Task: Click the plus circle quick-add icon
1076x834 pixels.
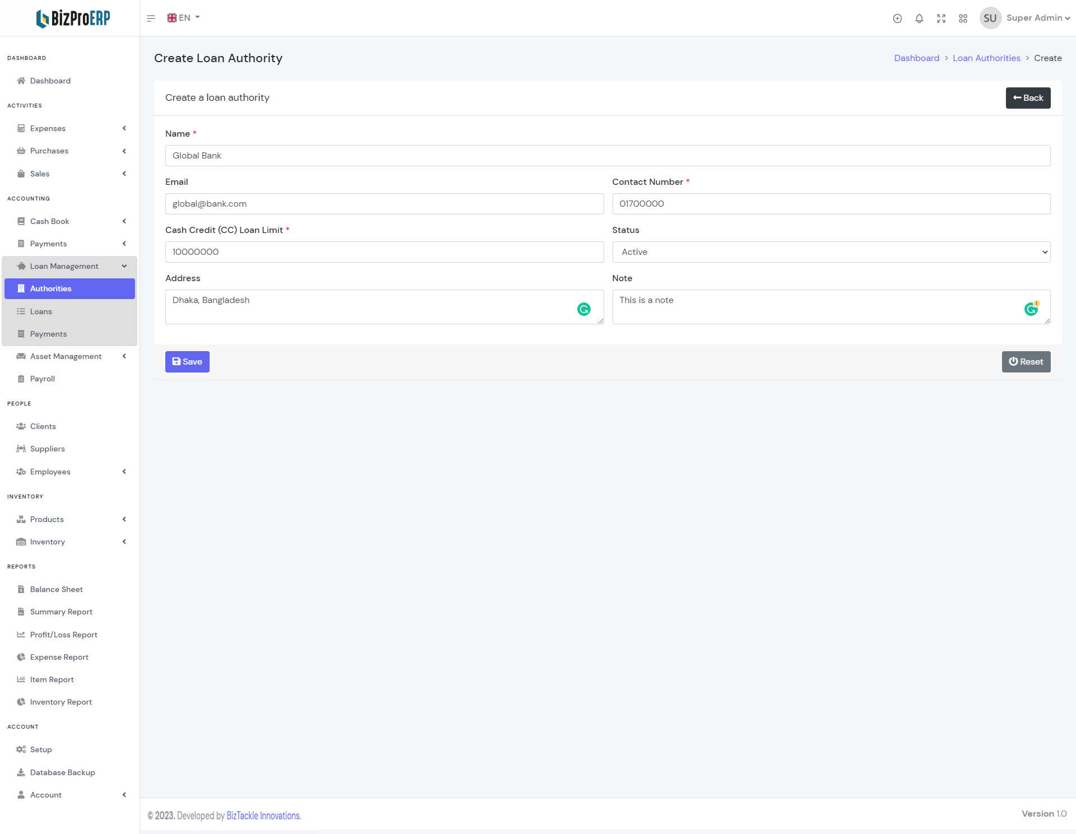Action: 897,18
